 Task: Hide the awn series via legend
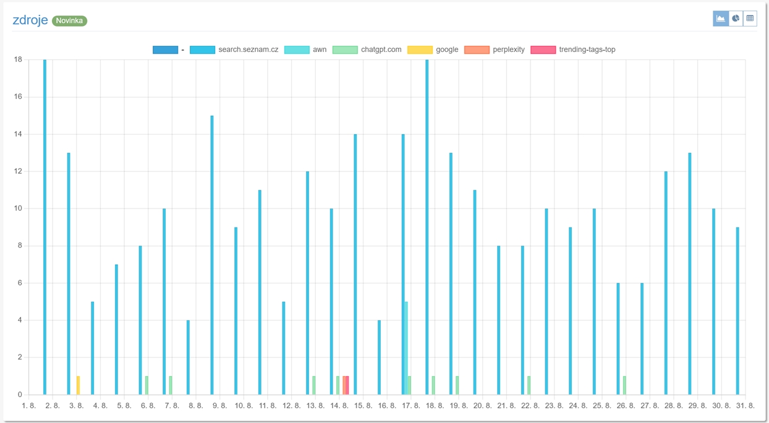tap(319, 49)
